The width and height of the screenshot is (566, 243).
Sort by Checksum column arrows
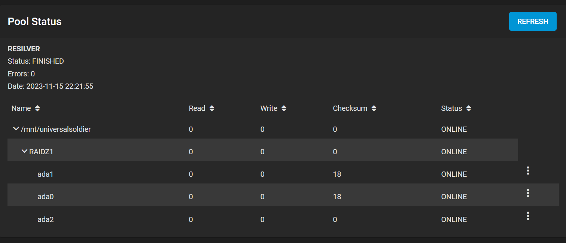click(374, 109)
